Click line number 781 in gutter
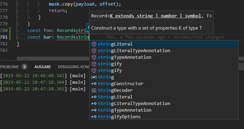Screen dimensions: 244x129 pyautogui.click(x=4, y=37)
